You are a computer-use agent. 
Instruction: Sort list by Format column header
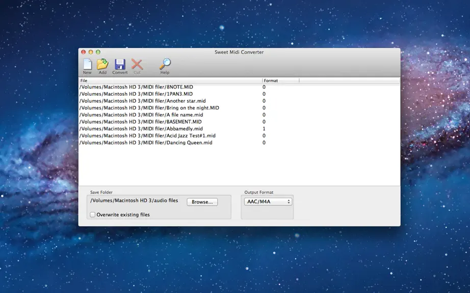pos(281,80)
